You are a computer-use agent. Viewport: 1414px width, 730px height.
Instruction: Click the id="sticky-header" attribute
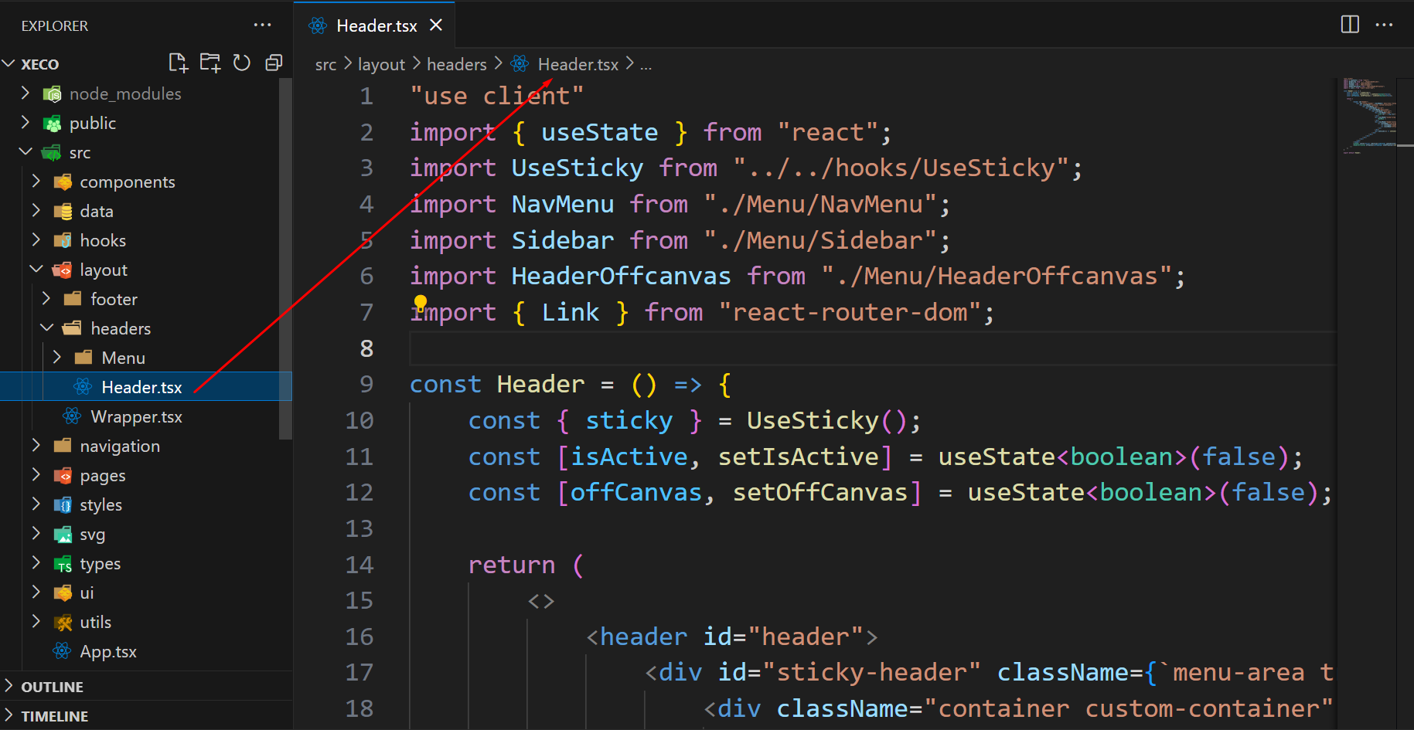(850, 672)
